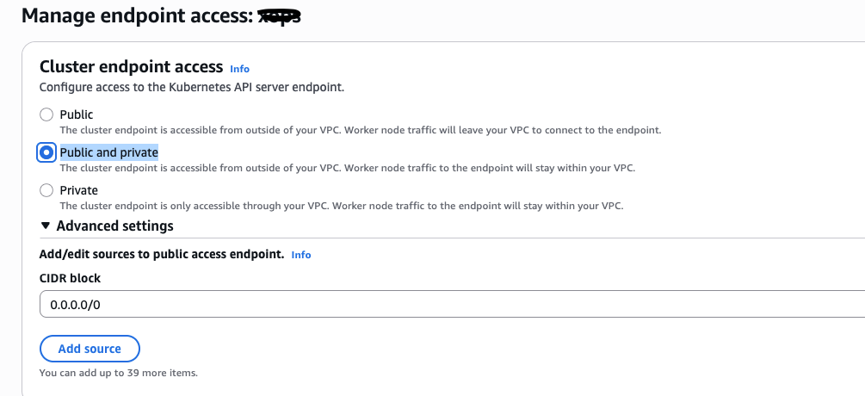
Task: Click the description under the Private option
Action: click(341, 206)
